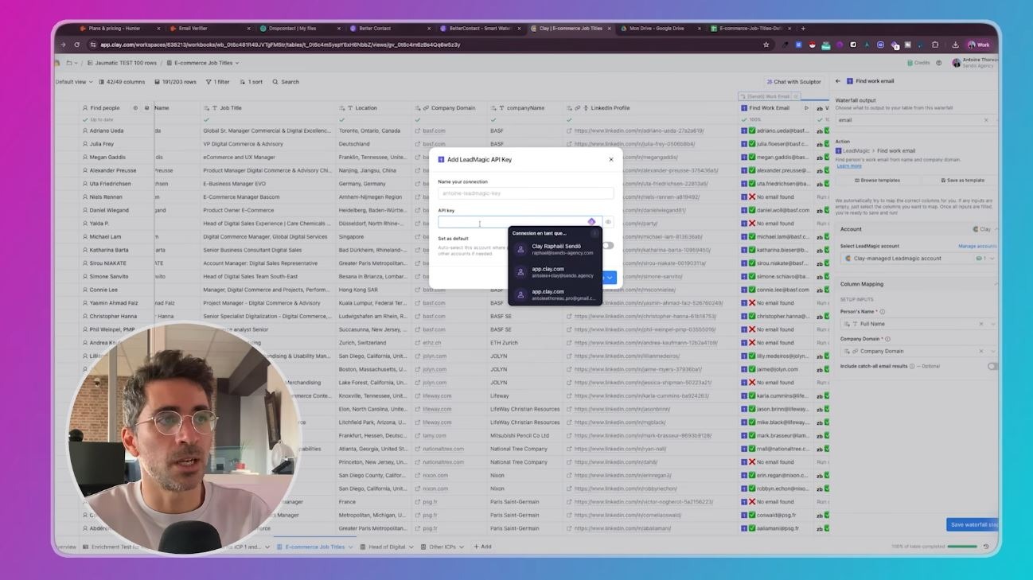Image resolution: width=1033 pixels, height=580 pixels.
Task: Open 191/203 rows selector
Action: pos(175,82)
